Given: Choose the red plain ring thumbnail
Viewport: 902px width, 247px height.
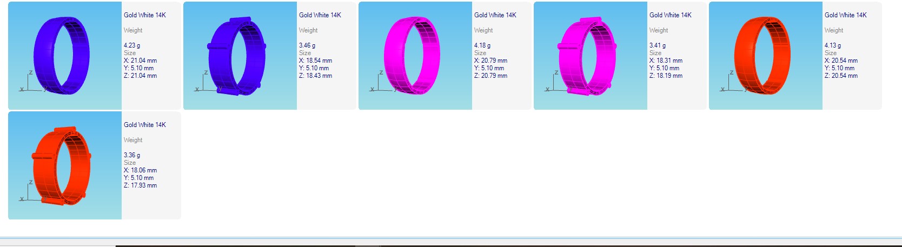Looking at the screenshot, I should tap(762, 55).
